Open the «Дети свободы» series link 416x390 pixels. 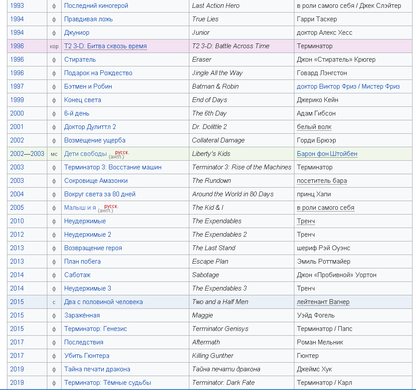(x=85, y=154)
